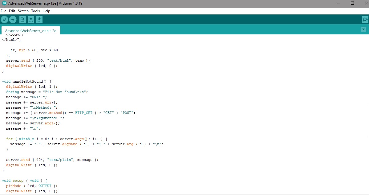Click the 'message += server.args();' line
The width and height of the screenshot is (369, 195).
(x=33, y=123)
